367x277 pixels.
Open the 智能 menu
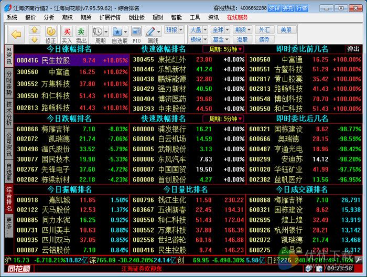pyautogui.click(x=176, y=17)
